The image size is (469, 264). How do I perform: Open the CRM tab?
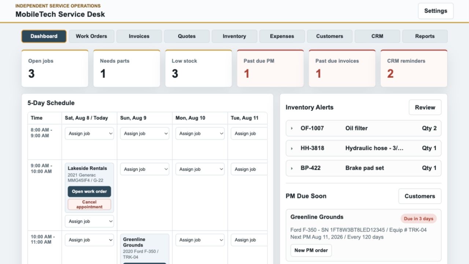(x=377, y=36)
